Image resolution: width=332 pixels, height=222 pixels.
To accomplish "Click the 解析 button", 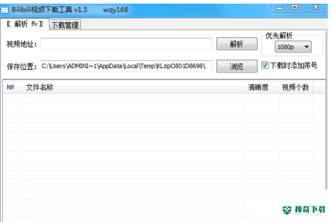I will pyautogui.click(x=237, y=44).
